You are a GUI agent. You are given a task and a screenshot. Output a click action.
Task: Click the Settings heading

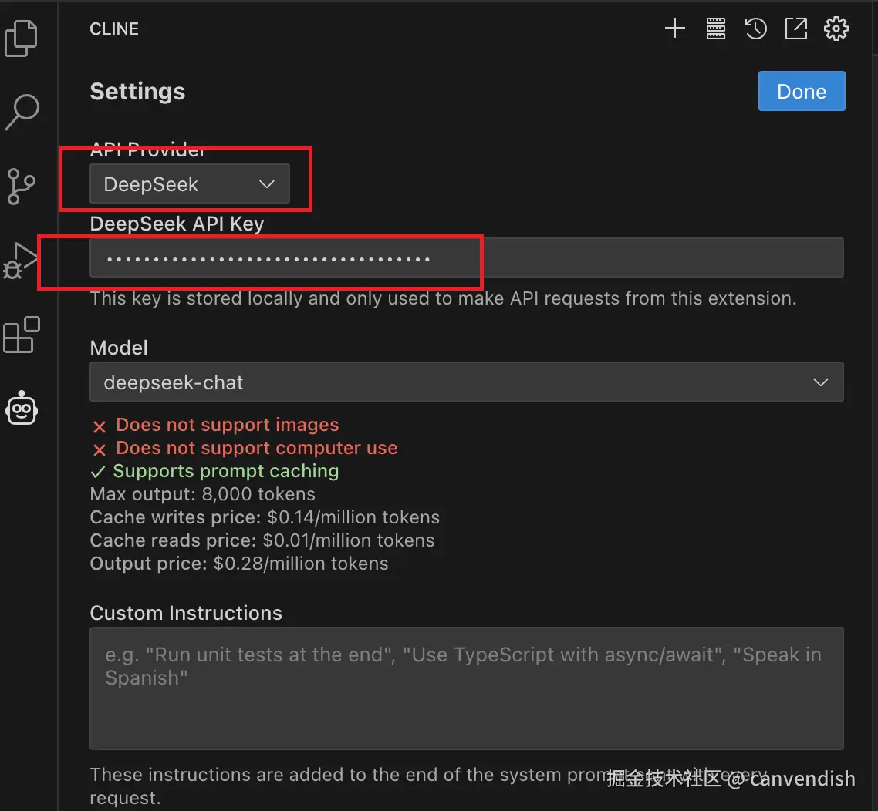pyautogui.click(x=137, y=92)
